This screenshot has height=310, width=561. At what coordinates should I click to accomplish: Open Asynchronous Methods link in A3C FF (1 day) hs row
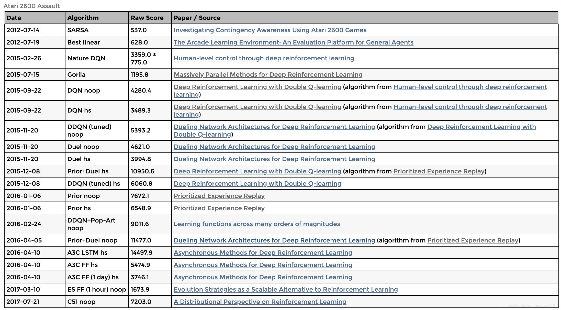click(263, 277)
